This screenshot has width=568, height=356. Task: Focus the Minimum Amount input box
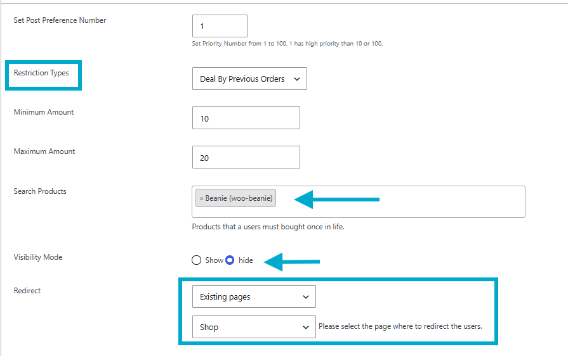click(246, 118)
